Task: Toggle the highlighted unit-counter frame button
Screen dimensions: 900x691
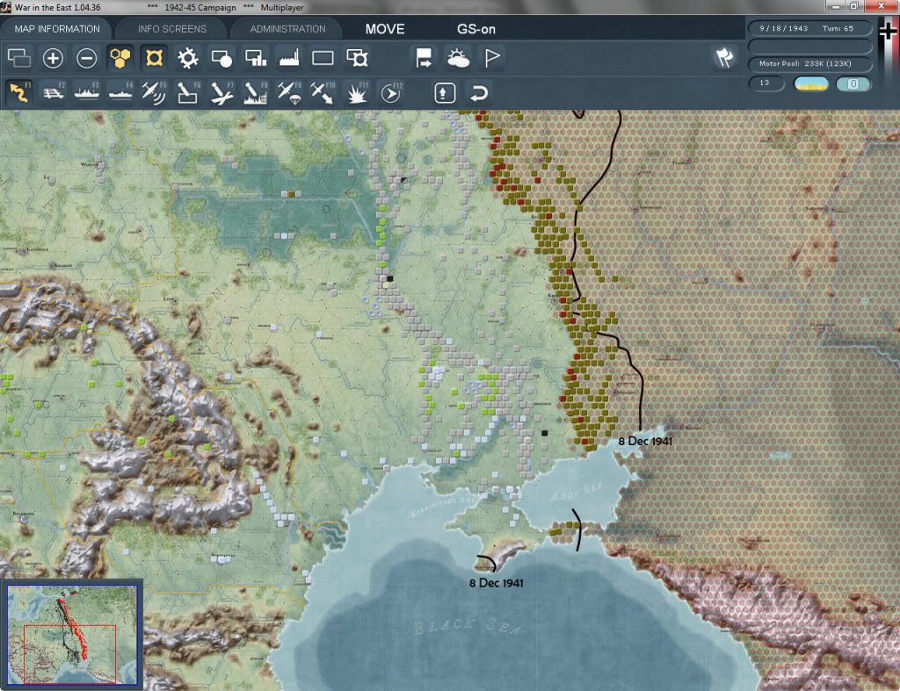Action: pyautogui.click(x=154, y=58)
